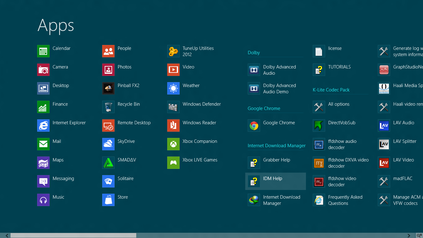The image size is (423, 238).
Task: Open TuneUp Utilities 2012
Action: [195, 51]
